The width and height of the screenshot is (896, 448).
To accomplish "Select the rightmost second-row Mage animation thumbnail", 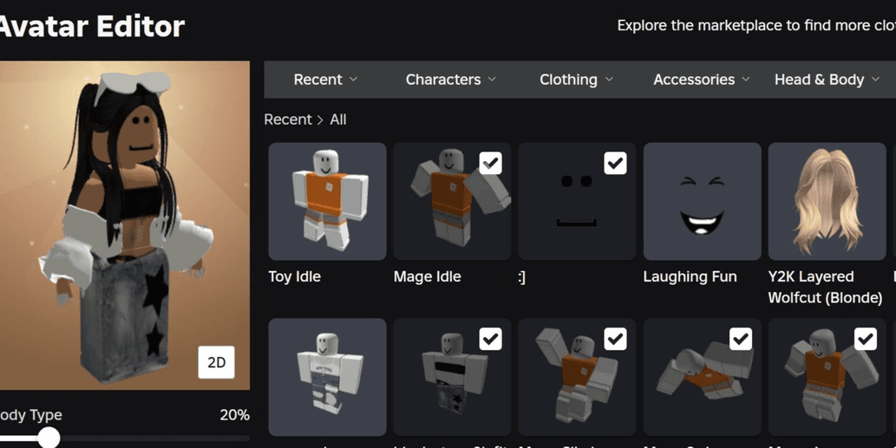I will 827,377.
